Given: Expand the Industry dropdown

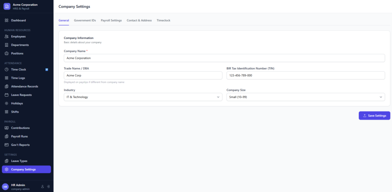Looking at the screenshot, I should pos(143,97).
